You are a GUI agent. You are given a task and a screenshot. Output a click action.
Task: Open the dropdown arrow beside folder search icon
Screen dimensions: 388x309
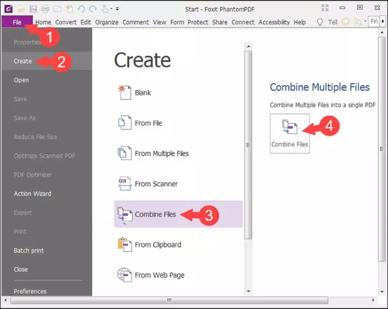tap(365, 21)
